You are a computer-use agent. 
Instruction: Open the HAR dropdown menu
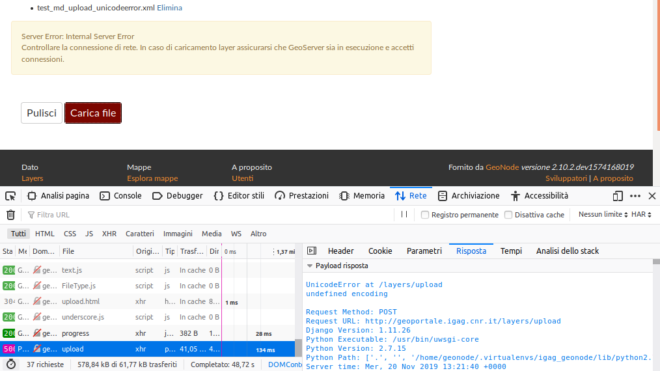[x=641, y=214]
